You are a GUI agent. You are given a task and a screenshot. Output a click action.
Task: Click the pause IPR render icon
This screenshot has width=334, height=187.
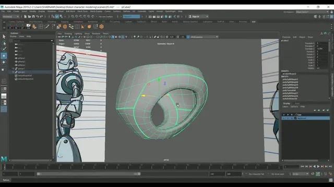(178, 17)
